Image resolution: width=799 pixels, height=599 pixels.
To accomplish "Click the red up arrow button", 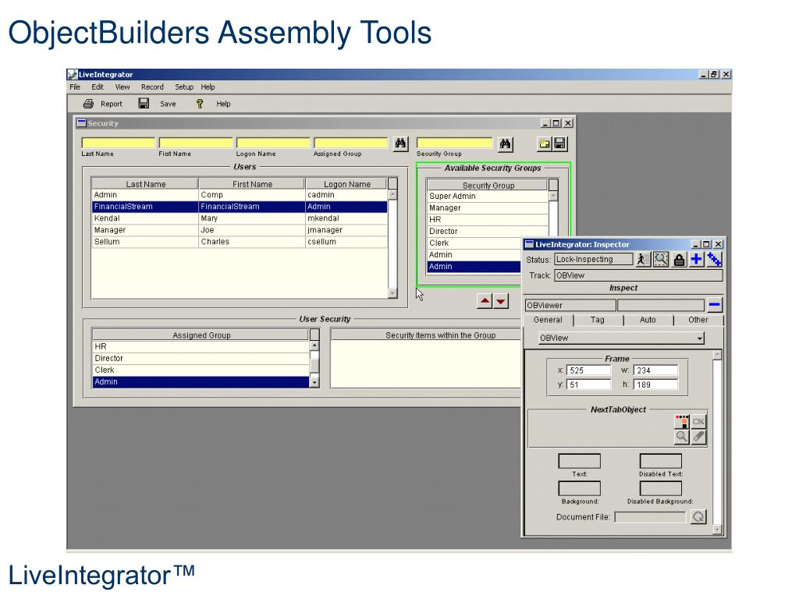I will (485, 301).
